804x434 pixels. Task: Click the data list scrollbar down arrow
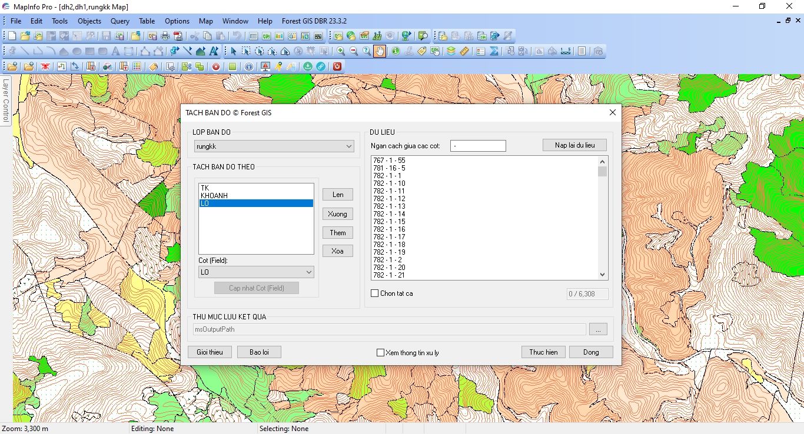[x=602, y=275]
